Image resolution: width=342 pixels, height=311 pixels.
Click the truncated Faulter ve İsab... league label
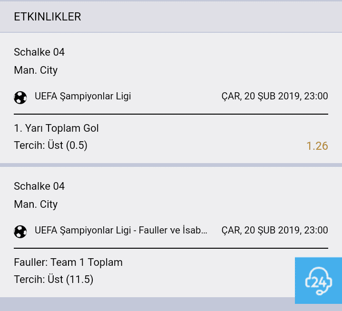click(121, 230)
